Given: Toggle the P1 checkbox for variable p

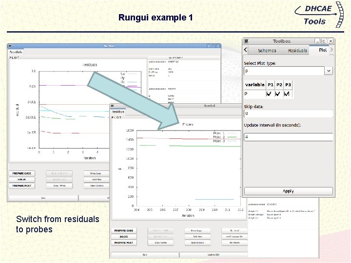Looking at the screenshot, I should (269, 94).
